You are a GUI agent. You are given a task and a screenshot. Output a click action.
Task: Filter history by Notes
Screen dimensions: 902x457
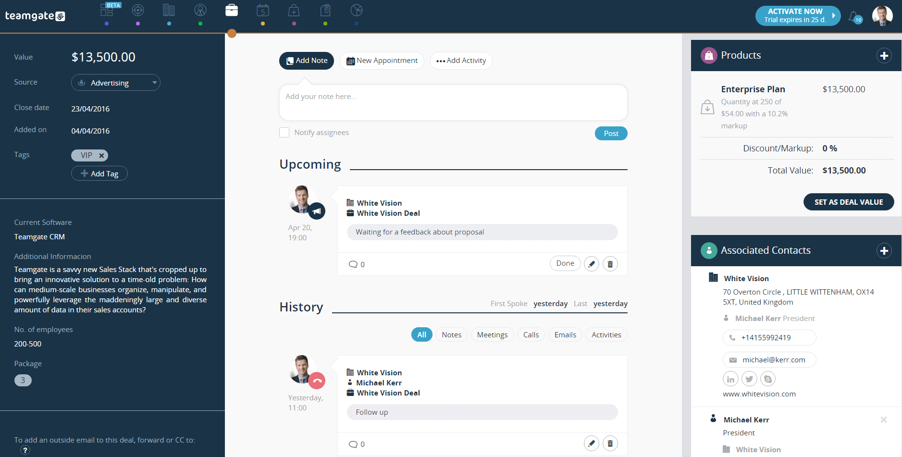click(452, 335)
